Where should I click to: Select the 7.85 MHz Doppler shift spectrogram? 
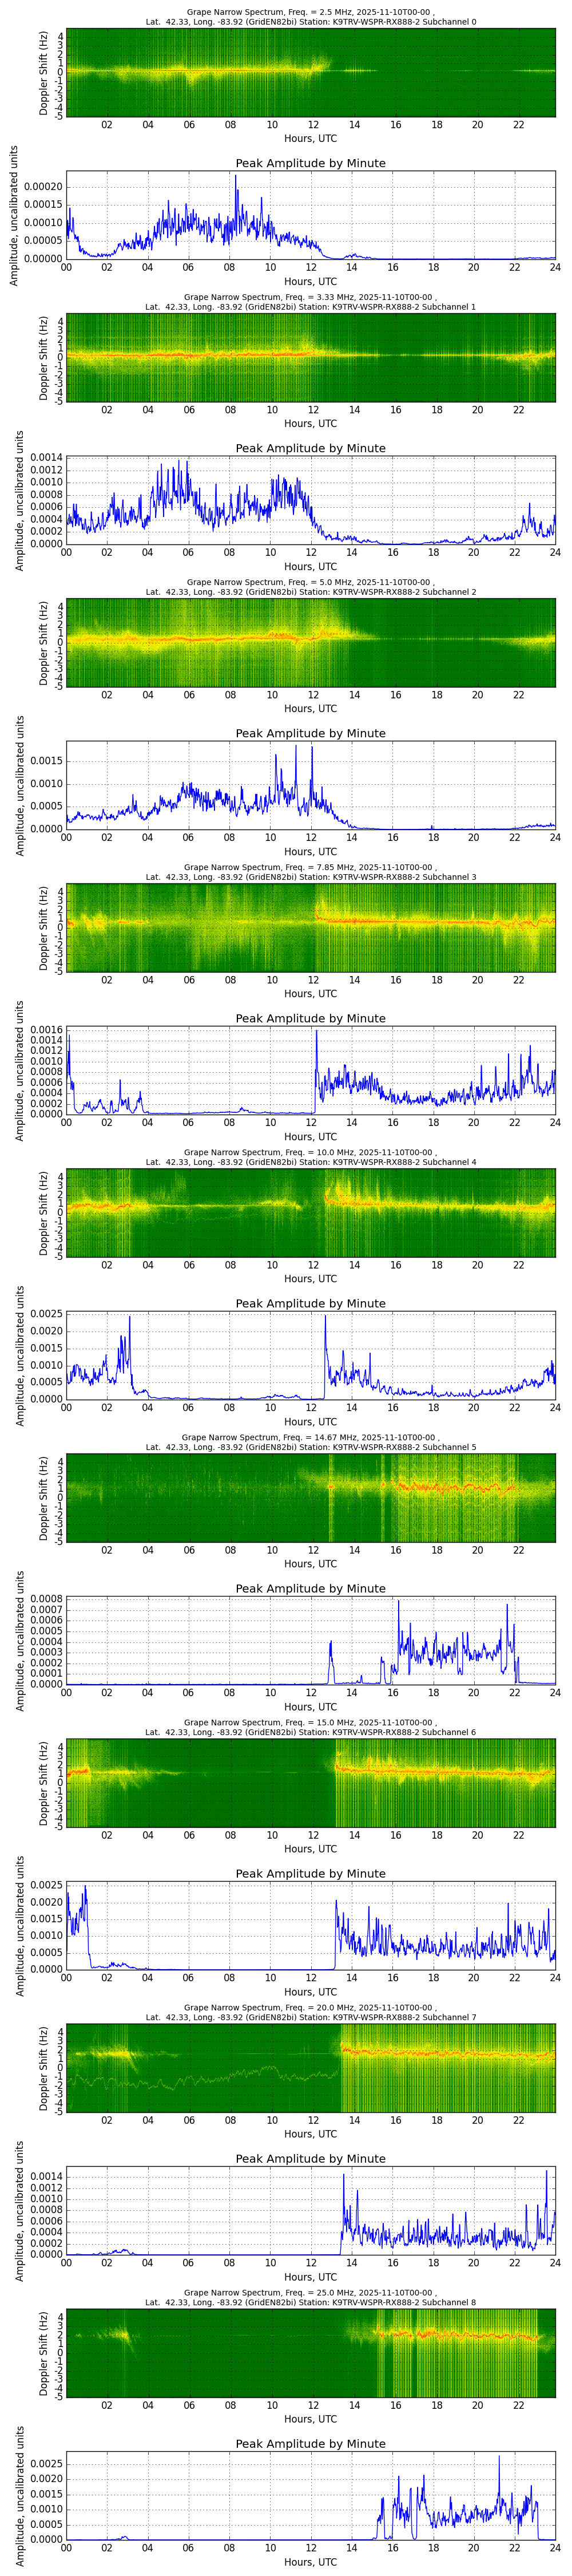click(311, 928)
